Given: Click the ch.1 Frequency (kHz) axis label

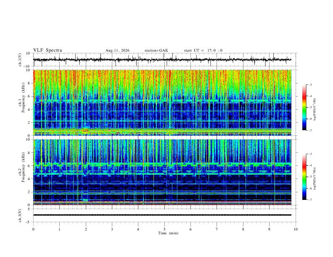Looking at the screenshot, I should tap(21, 102).
